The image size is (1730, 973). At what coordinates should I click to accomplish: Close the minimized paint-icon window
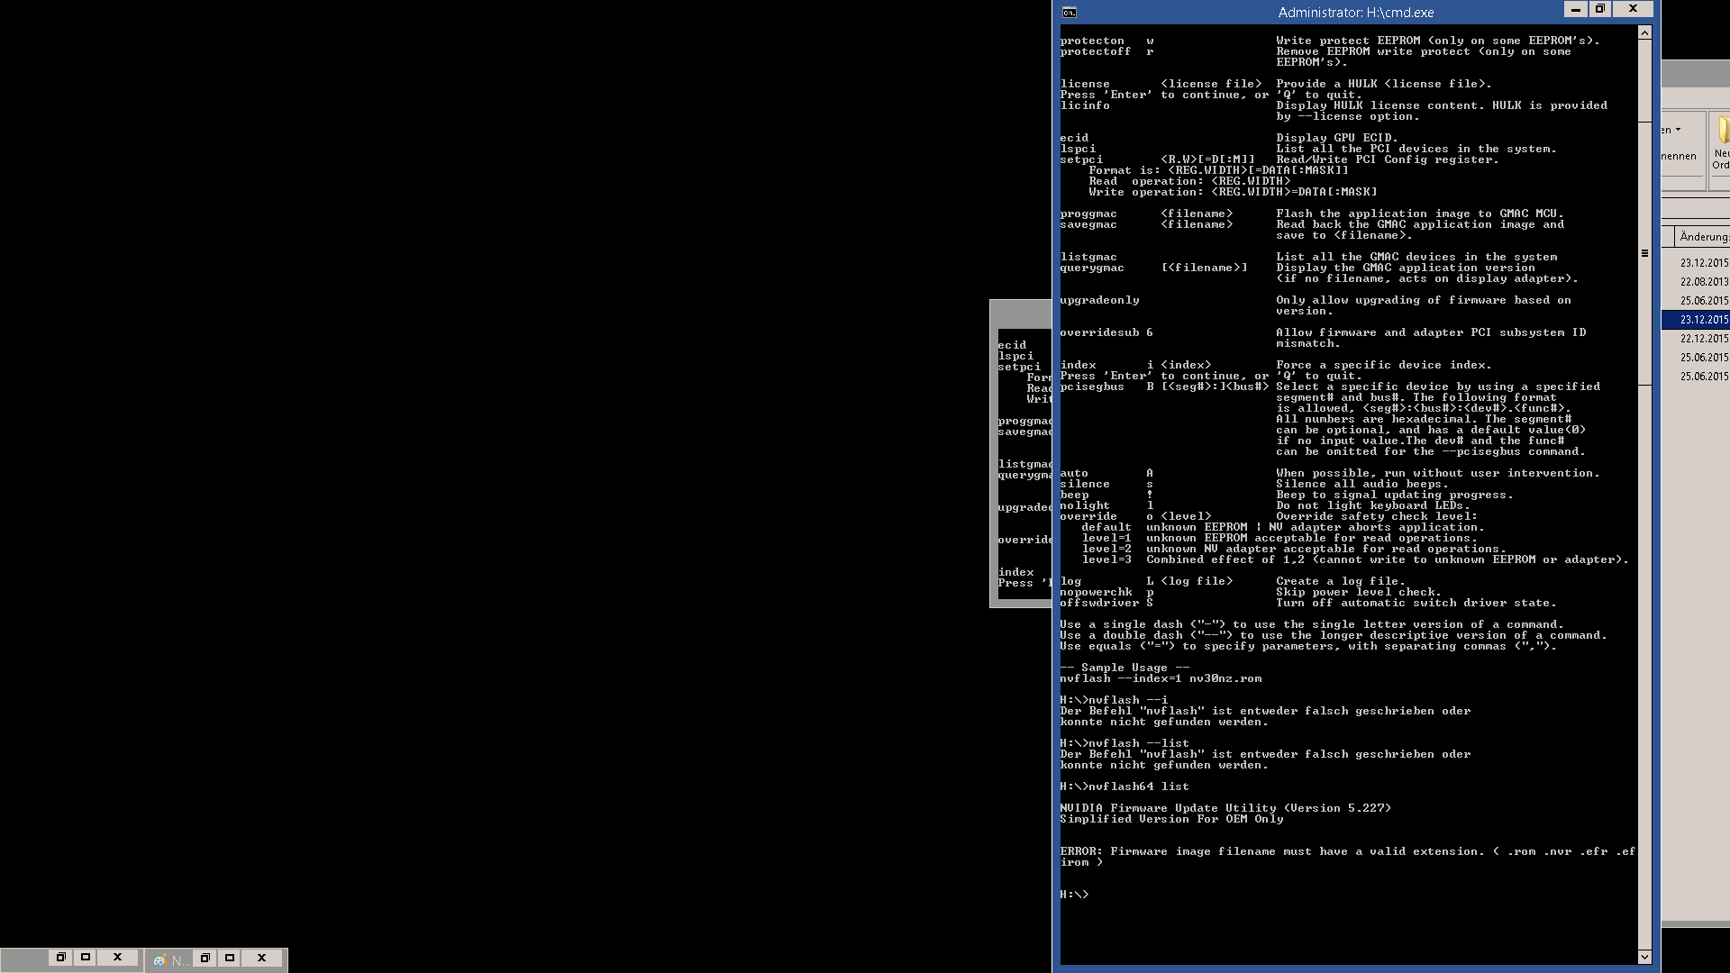261,959
